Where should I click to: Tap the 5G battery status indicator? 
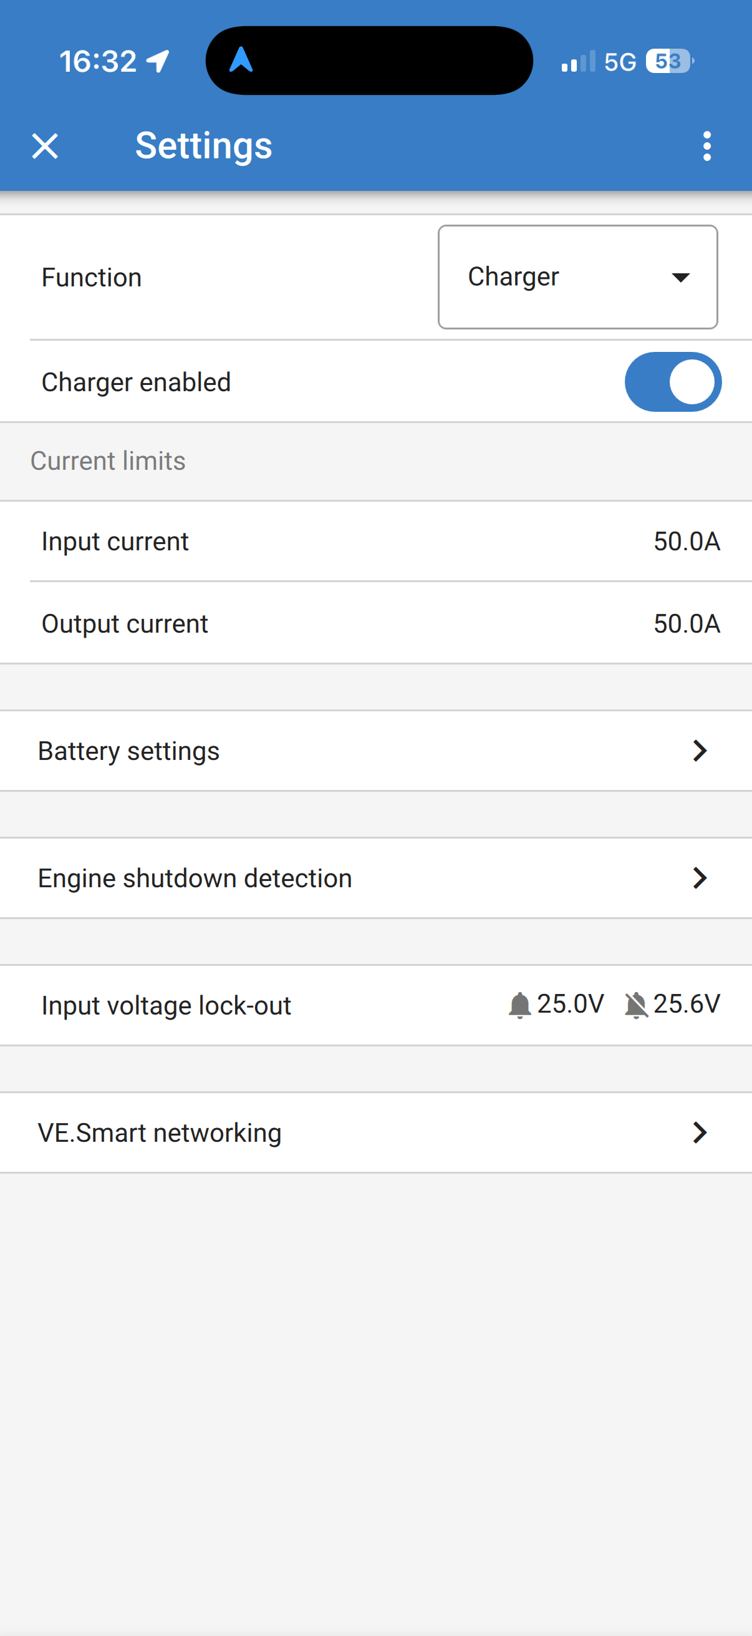(670, 62)
